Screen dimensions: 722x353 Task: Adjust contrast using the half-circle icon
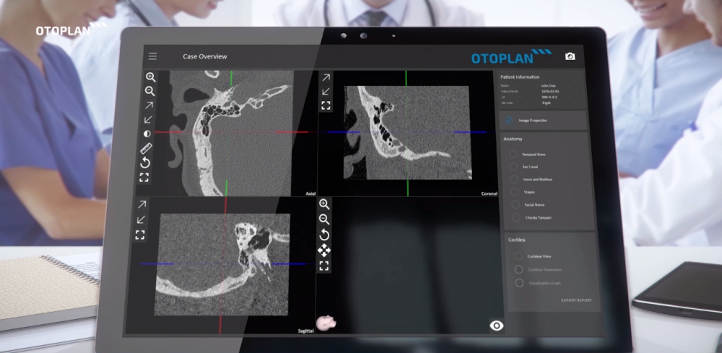[x=147, y=134]
